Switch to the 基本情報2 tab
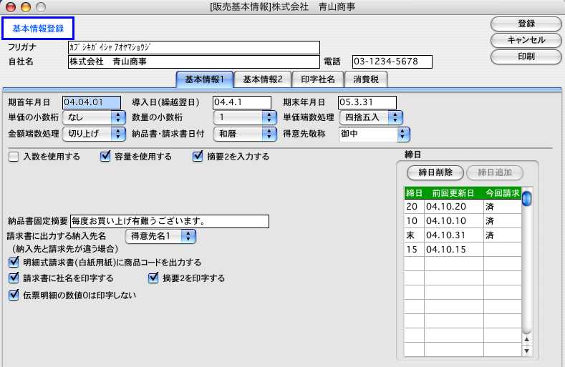The image size is (565, 367). pyautogui.click(x=262, y=79)
